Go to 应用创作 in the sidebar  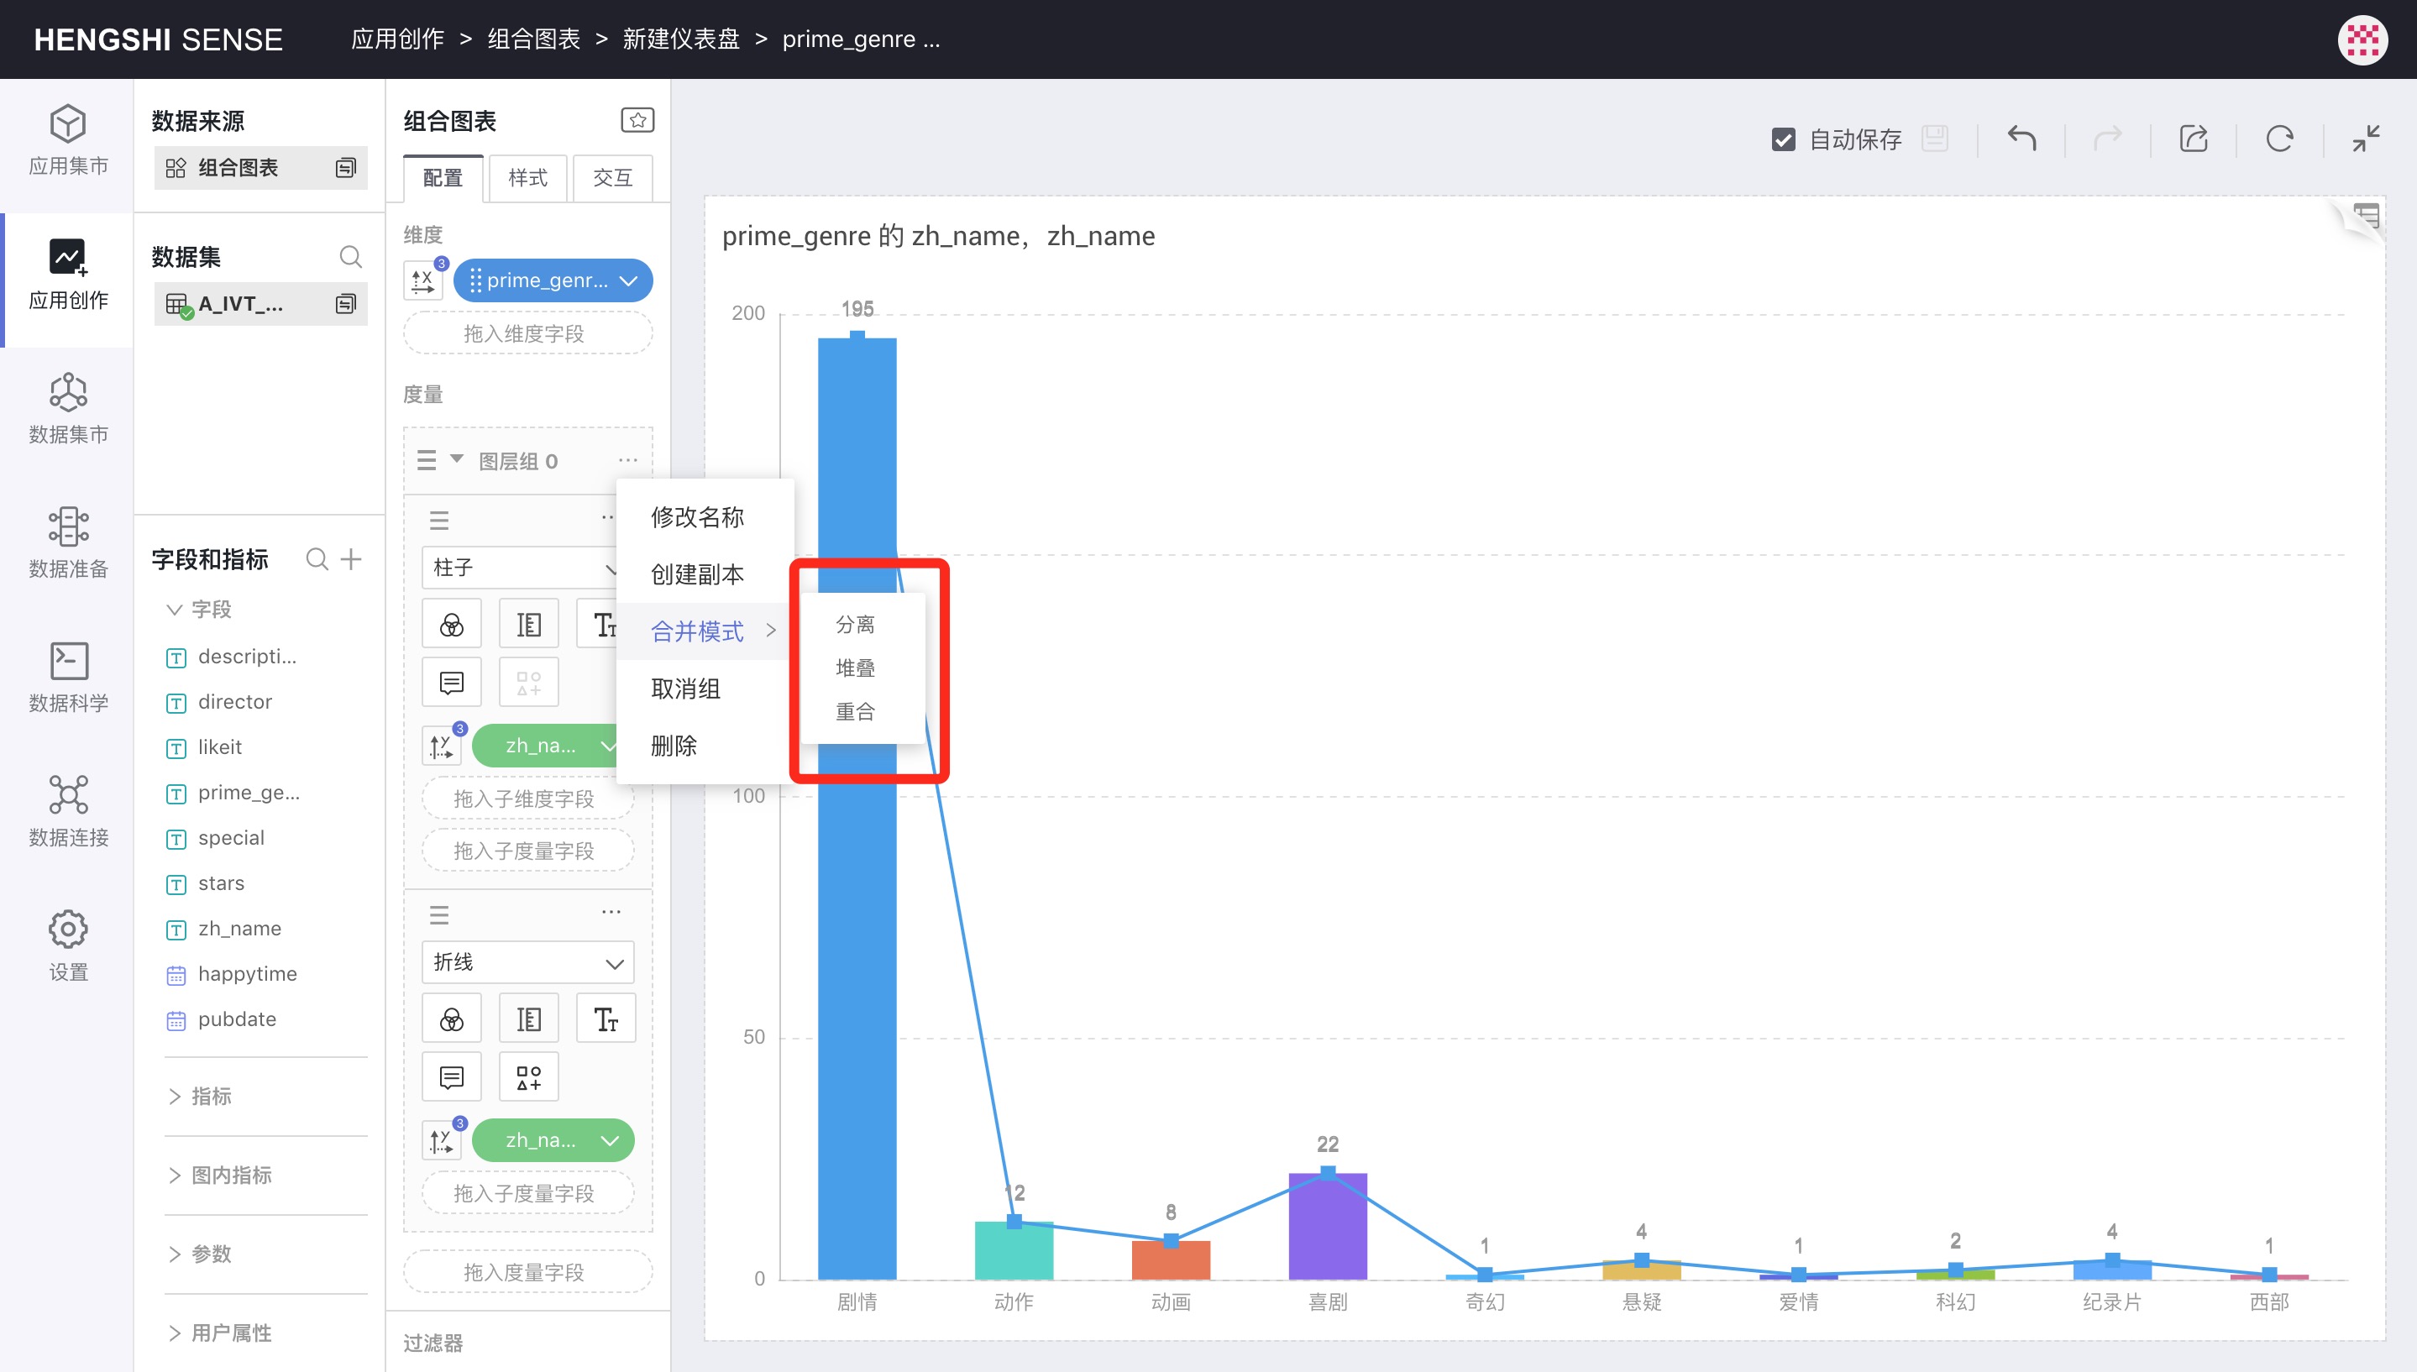tap(68, 275)
